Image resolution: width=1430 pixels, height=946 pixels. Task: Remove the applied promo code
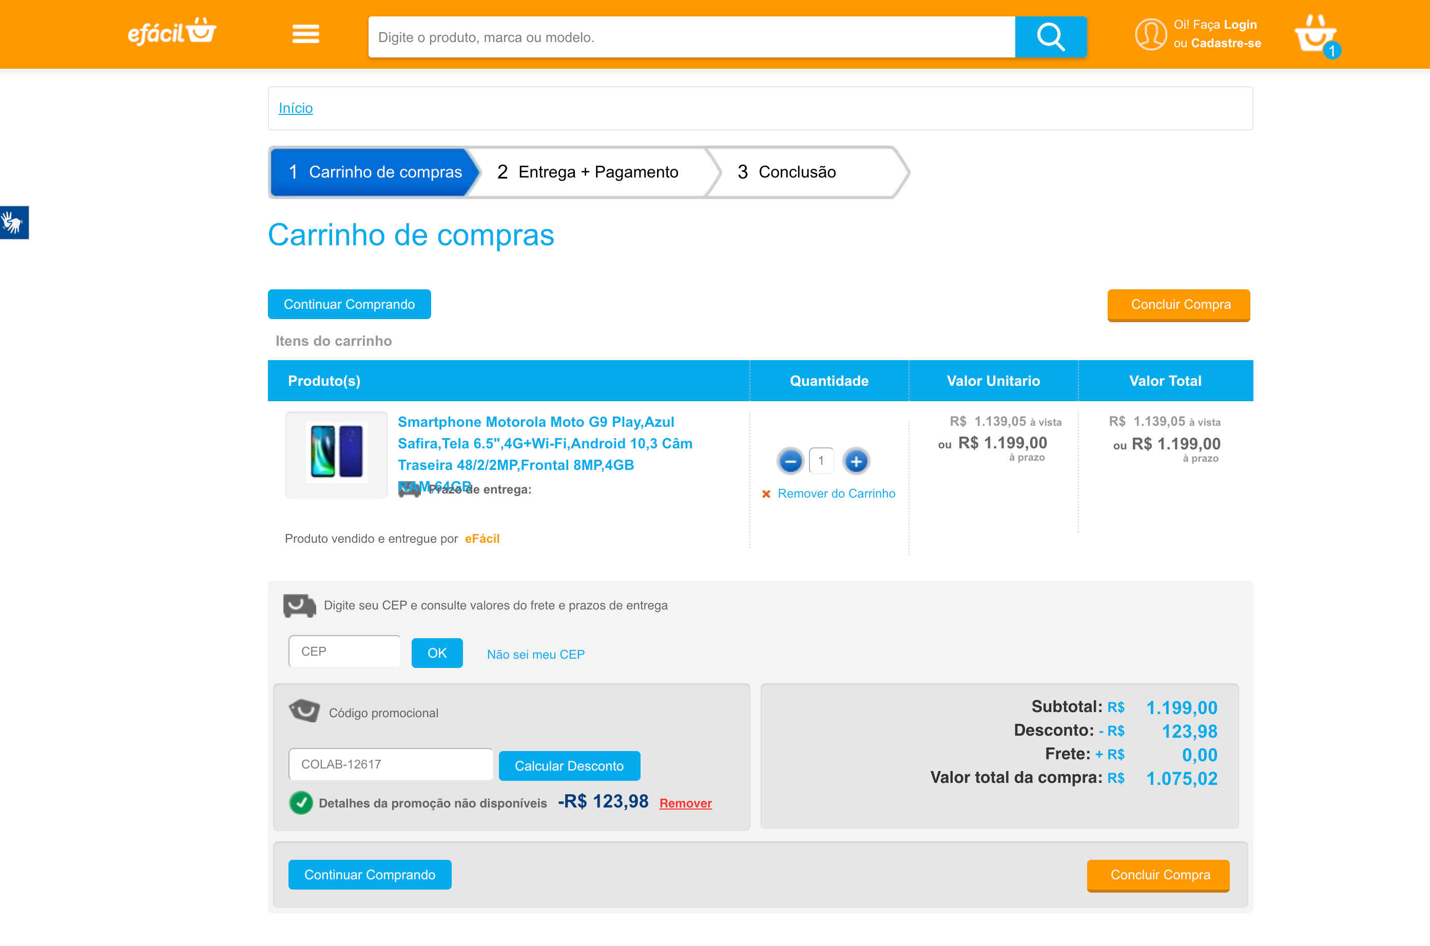pyautogui.click(x=685, y=803)
